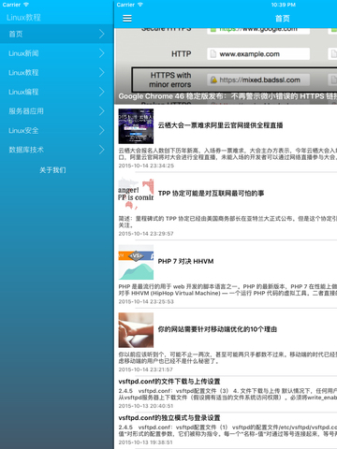Click the PHP 7 article summary text
Screen dimensions: 337x449
point(227,290)
